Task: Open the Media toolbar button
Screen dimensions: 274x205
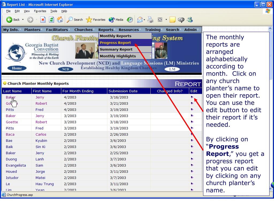Action: (116, 20)
